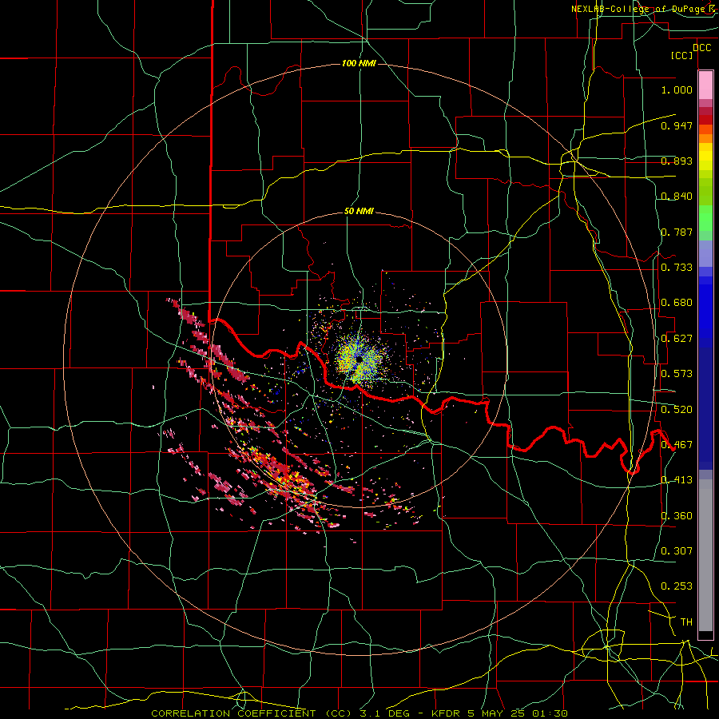Pick the lavender swatch beside 0.733
The height and width of the screenshot is (719, 719).
705,253
